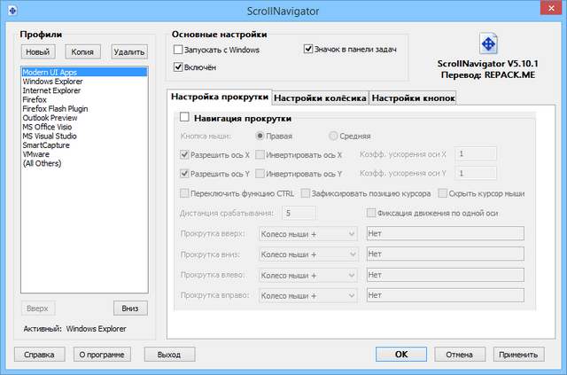The width and height of the screenshot is (567, 375).
Task: Click the Новый profile button
Action: [38, 52]
